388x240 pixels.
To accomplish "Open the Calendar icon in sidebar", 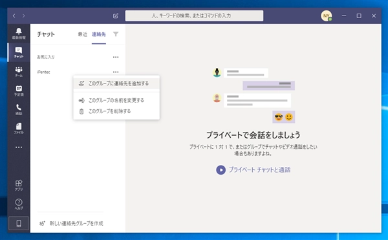I will [x=19, y=91].
